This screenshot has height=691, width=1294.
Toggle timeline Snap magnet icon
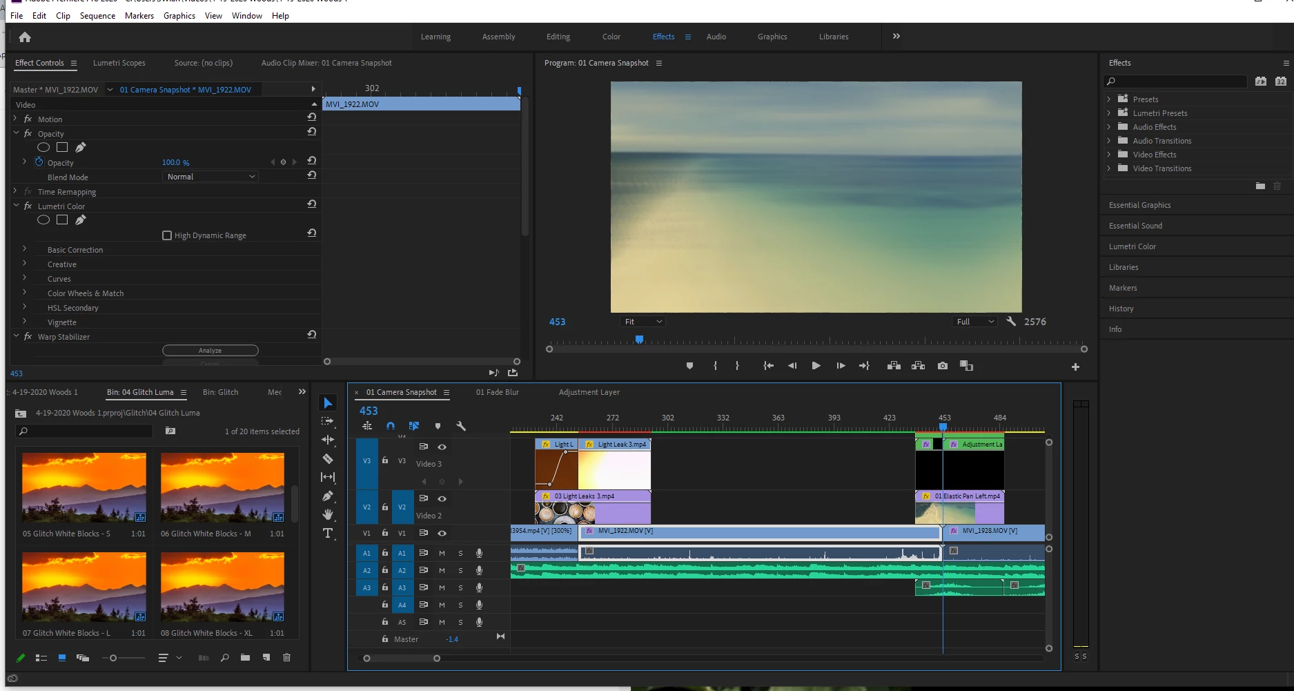[391, 426]
